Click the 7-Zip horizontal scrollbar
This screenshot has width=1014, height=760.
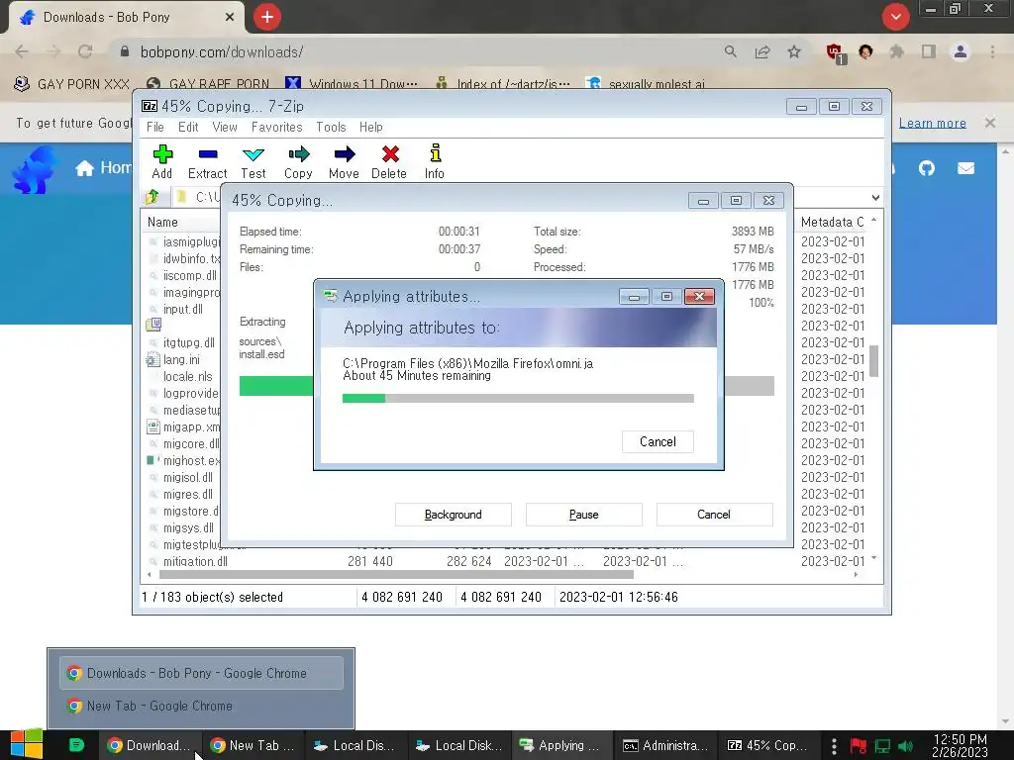tap(396, 575)
